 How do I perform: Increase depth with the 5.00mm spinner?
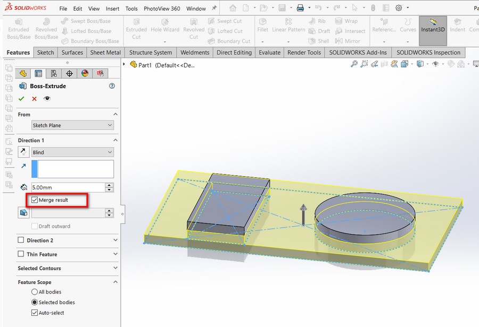[109, 185]
